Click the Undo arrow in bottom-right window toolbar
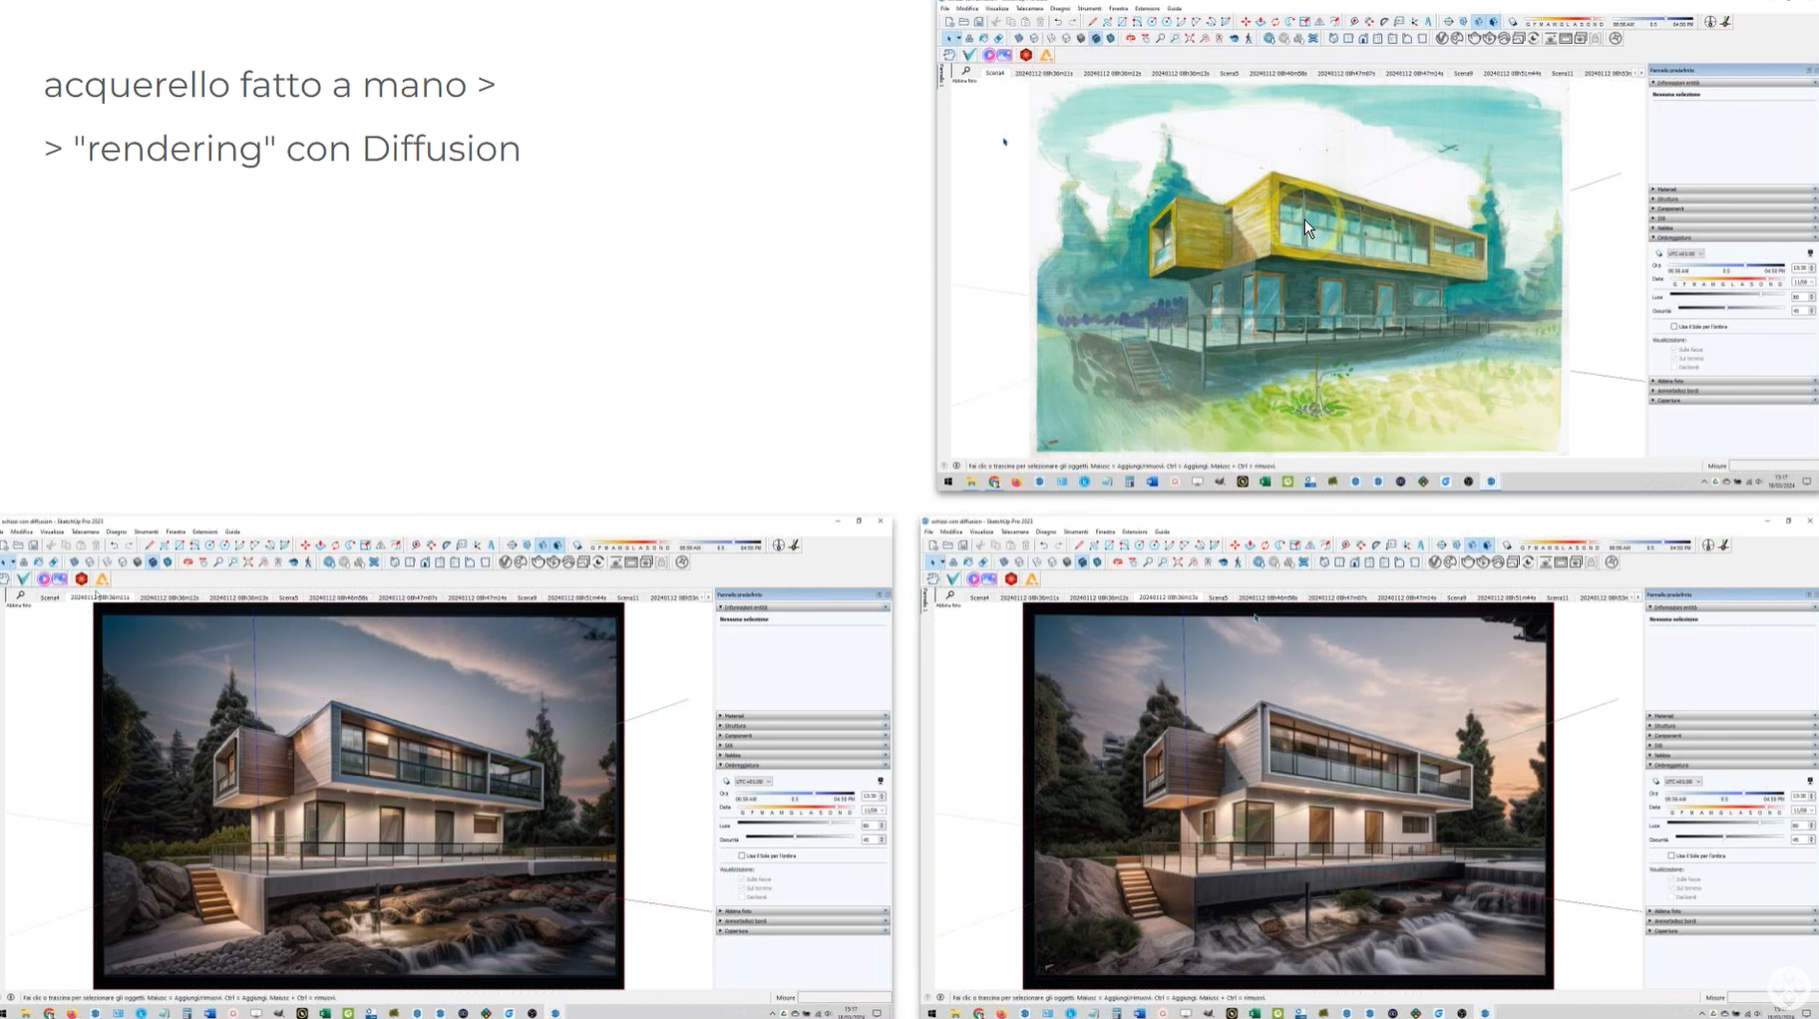This screenshot has width=1819, height=1019. click(x=1043, y=545)
